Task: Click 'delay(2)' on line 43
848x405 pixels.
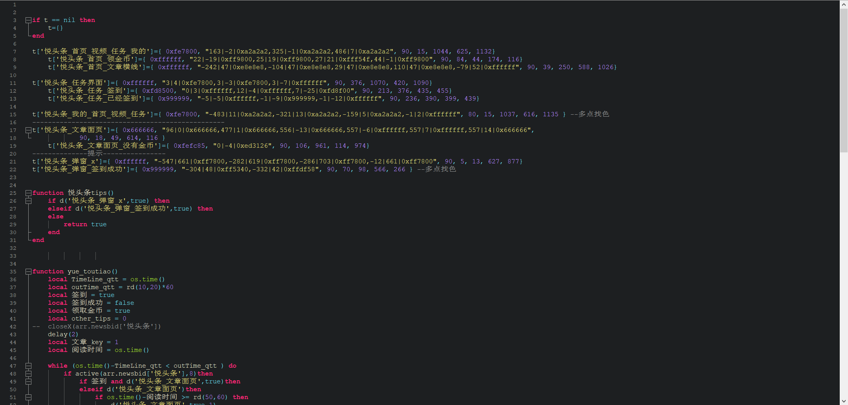Action: pos(63,334)
